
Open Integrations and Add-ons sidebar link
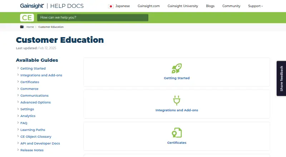click(x=41, y=75)
